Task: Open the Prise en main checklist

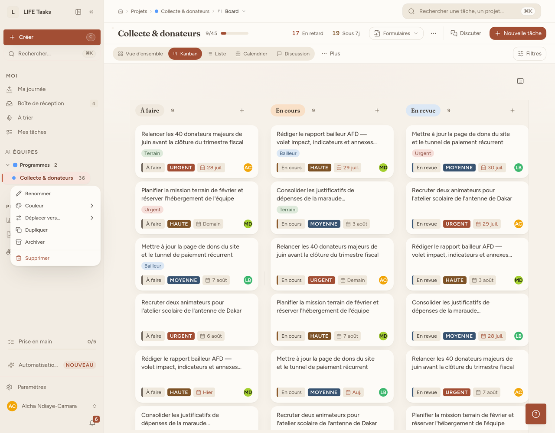Action: 52,342
